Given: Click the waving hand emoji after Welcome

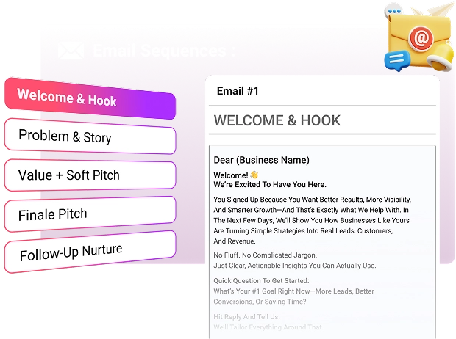Looking at the screenshot, I should [x=254, y=175].
